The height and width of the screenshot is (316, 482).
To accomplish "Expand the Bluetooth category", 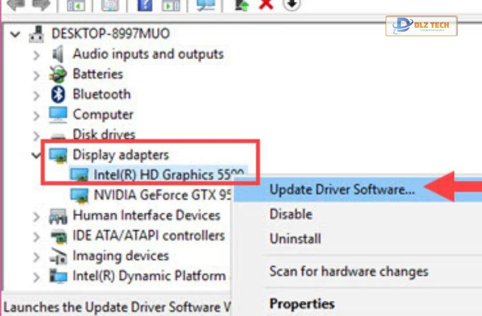I will (36, 96).
